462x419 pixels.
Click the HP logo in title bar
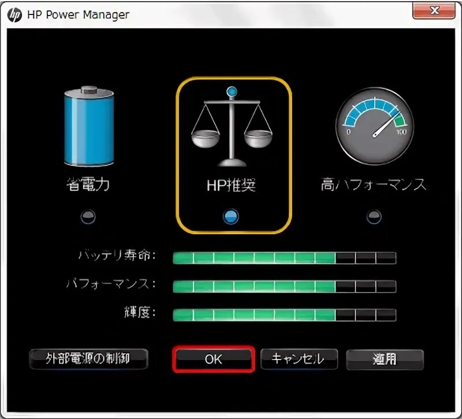point(15,14)
